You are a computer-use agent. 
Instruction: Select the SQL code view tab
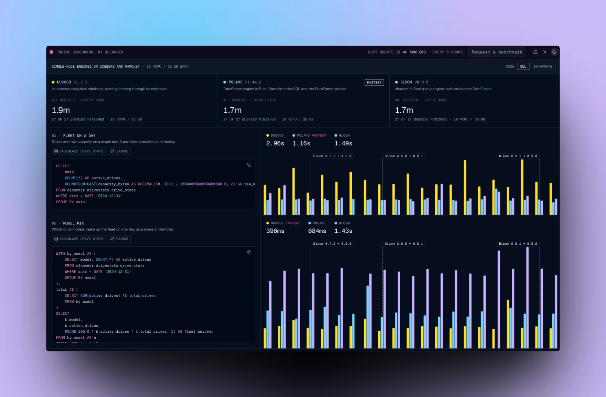coord(523,67)
